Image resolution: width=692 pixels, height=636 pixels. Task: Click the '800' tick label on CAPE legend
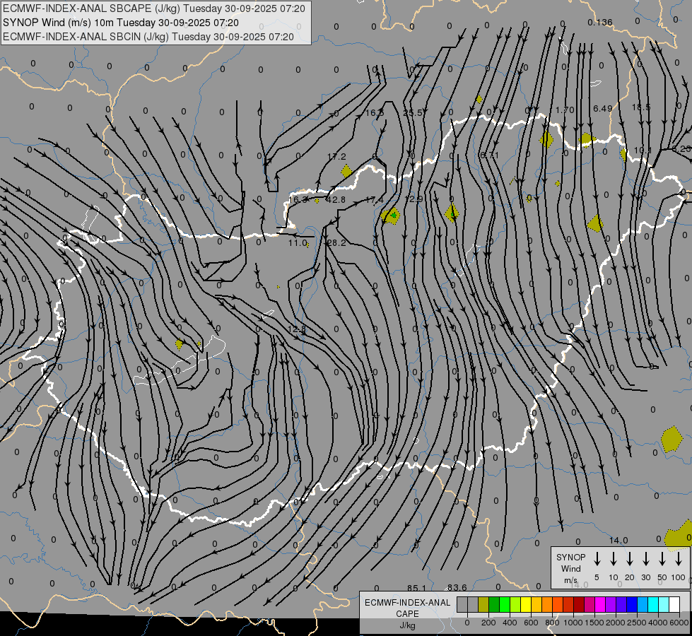pos(552,623)
